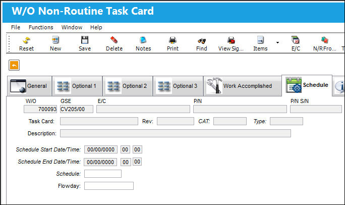The width and height of the screenshot is (345, 205).
Task: Click the toolbar drag handle dots
Action: [9, 43]
